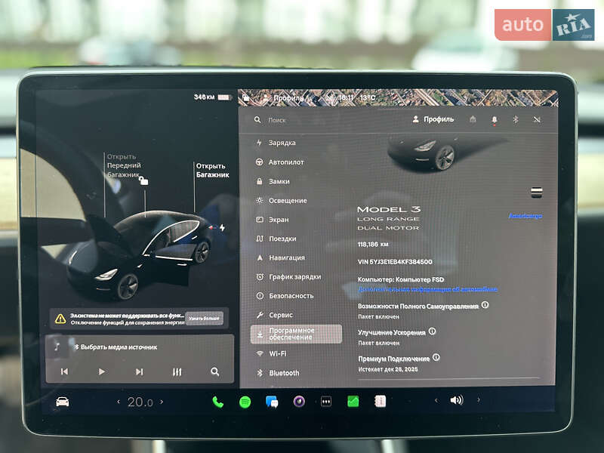Open the notifications bell icon

[495, 120]
